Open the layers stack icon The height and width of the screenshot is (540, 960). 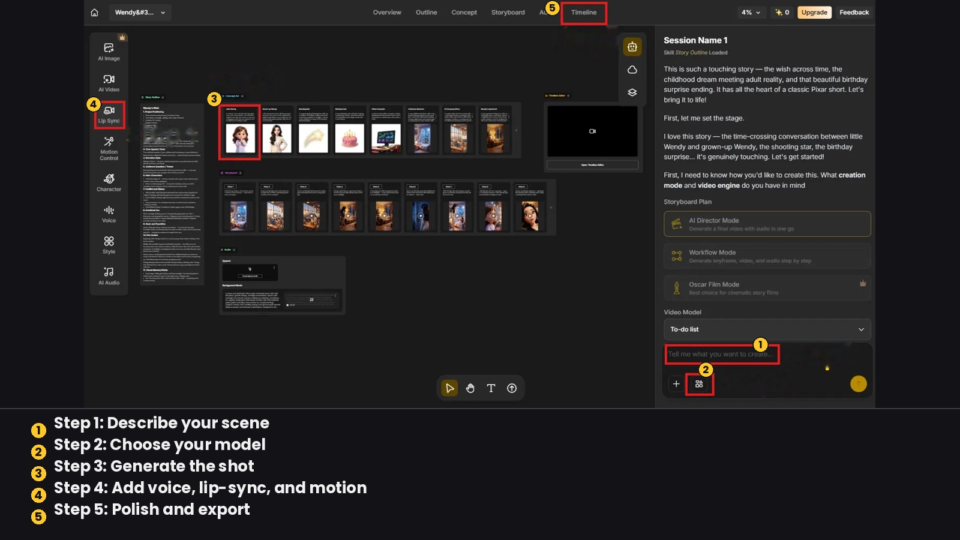point(632,92)
